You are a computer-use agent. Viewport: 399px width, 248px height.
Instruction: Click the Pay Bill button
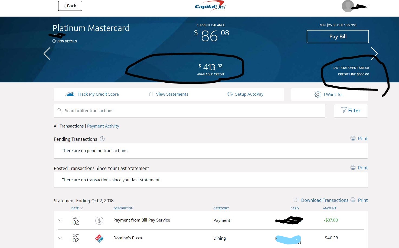338,36
